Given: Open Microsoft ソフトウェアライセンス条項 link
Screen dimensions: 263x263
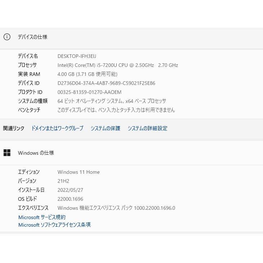Looking at the screenshot, I should 55,225.
